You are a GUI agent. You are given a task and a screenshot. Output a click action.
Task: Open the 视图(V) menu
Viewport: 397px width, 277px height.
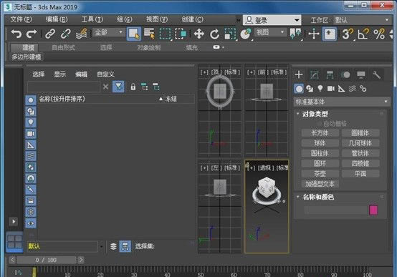(157, 19)
